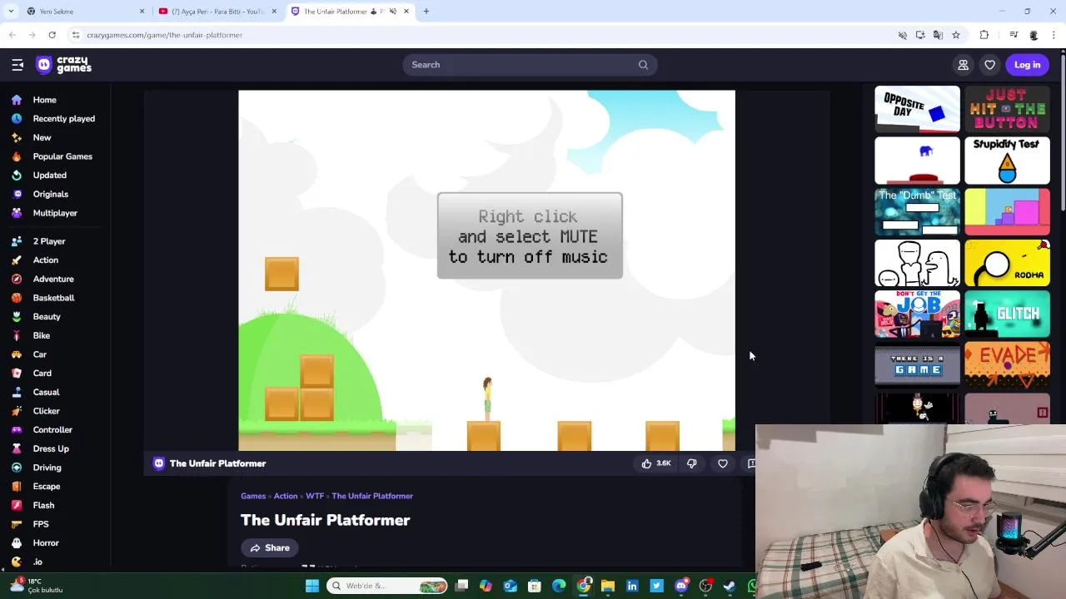The height and width of the screenshot is (599, 1066).
Task: Click the game canvas mute instruction box
Action: tap(530, 236)
